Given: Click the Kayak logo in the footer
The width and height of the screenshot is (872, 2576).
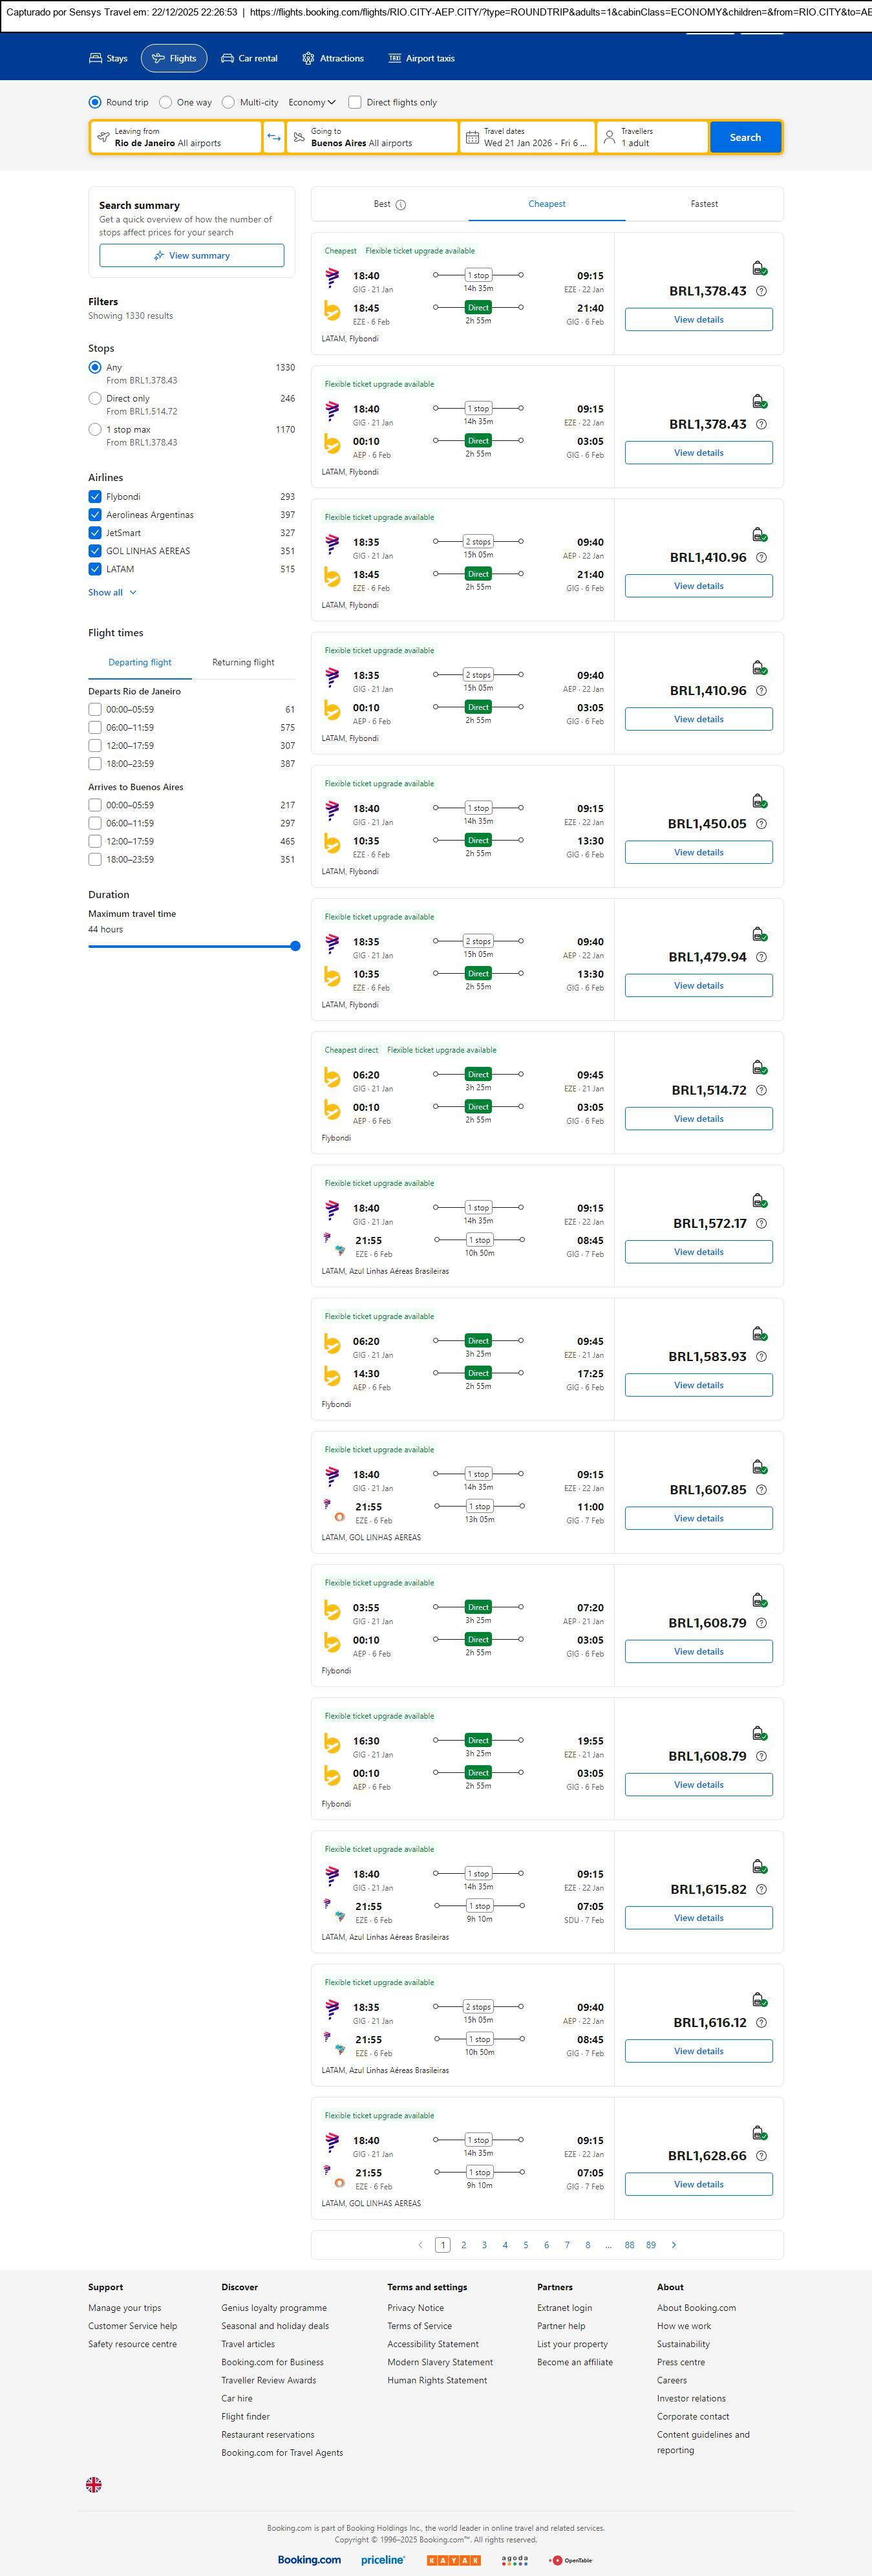Looking at the screenshot, I should (x=453, y=2560).
